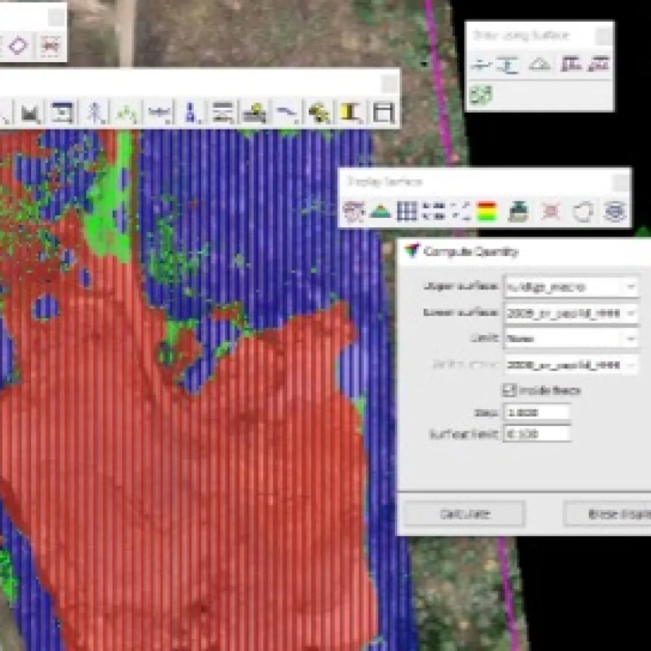Click the purple diamond icon in top-left toolbar
The width and height of the screenshot is (651, 651).
pos(18,46)
